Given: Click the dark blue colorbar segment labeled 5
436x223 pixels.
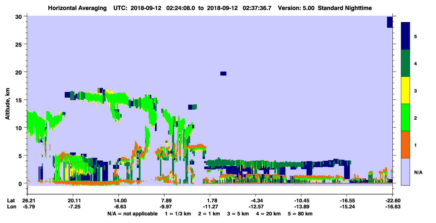Looking at the screenshot, I should [405, 36].
